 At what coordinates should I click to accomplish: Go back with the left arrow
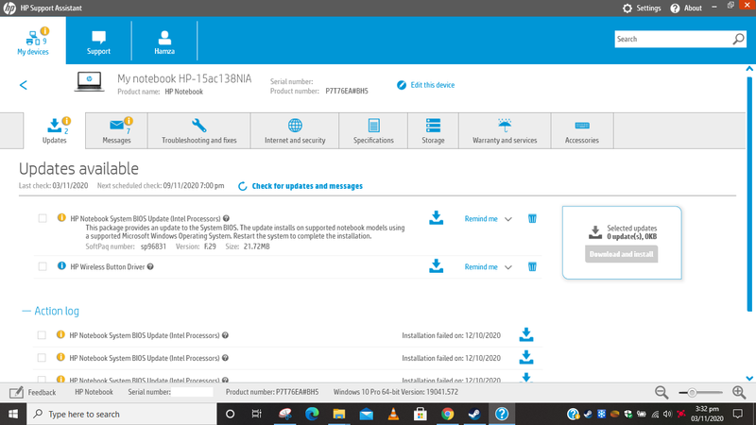(x=23, y=85)
